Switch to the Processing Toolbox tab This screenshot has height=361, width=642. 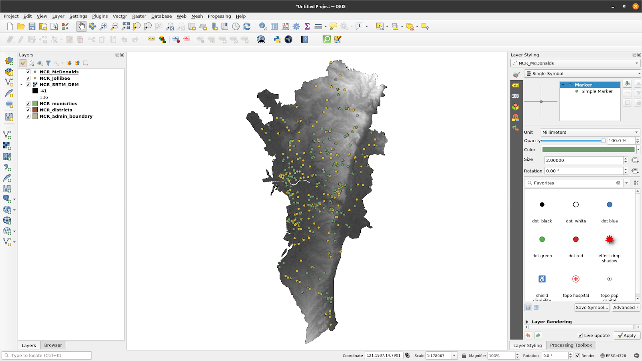click(x=571, y=345)
